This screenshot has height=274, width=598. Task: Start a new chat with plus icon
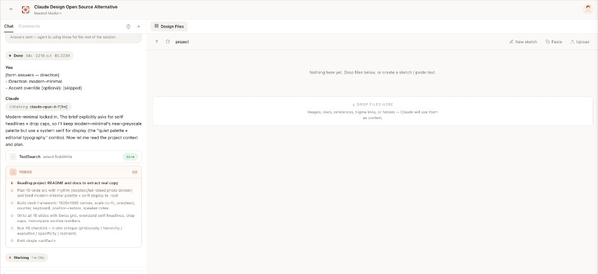(138, 27)
